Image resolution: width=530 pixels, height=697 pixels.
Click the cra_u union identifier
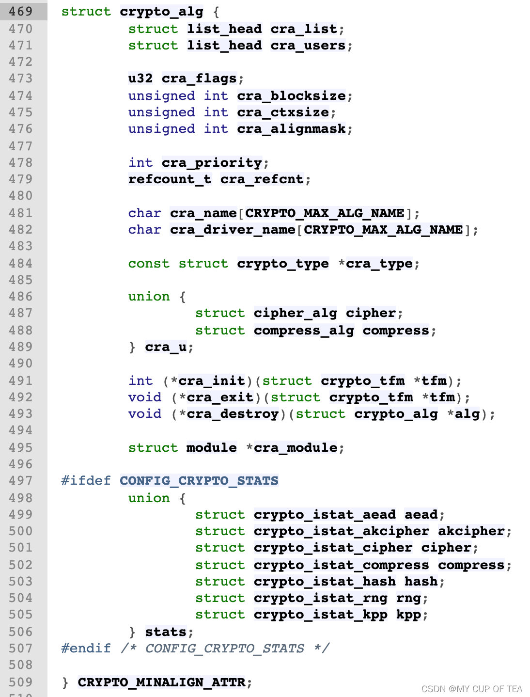(x=166, y=347)
